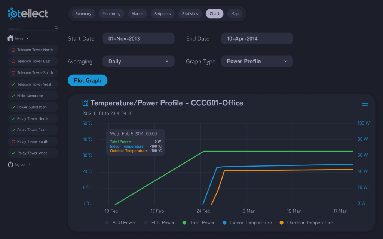
Task: Expand the home chevron in sidebar
Action: [27, 38]
